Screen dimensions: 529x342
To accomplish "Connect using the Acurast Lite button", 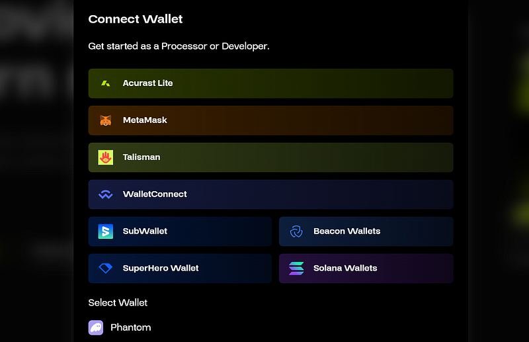I will click(270, 83).
